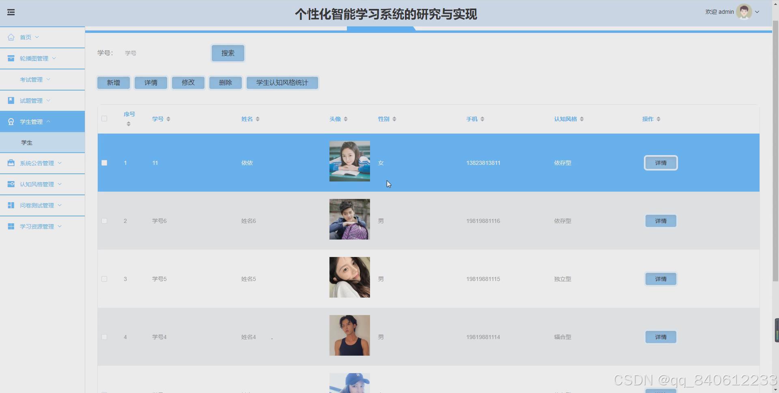The height and width of the screenshot is (393, 779).
Task: Click the 认知风格管理 sidebar icon
Action: [x=11, y=184]
